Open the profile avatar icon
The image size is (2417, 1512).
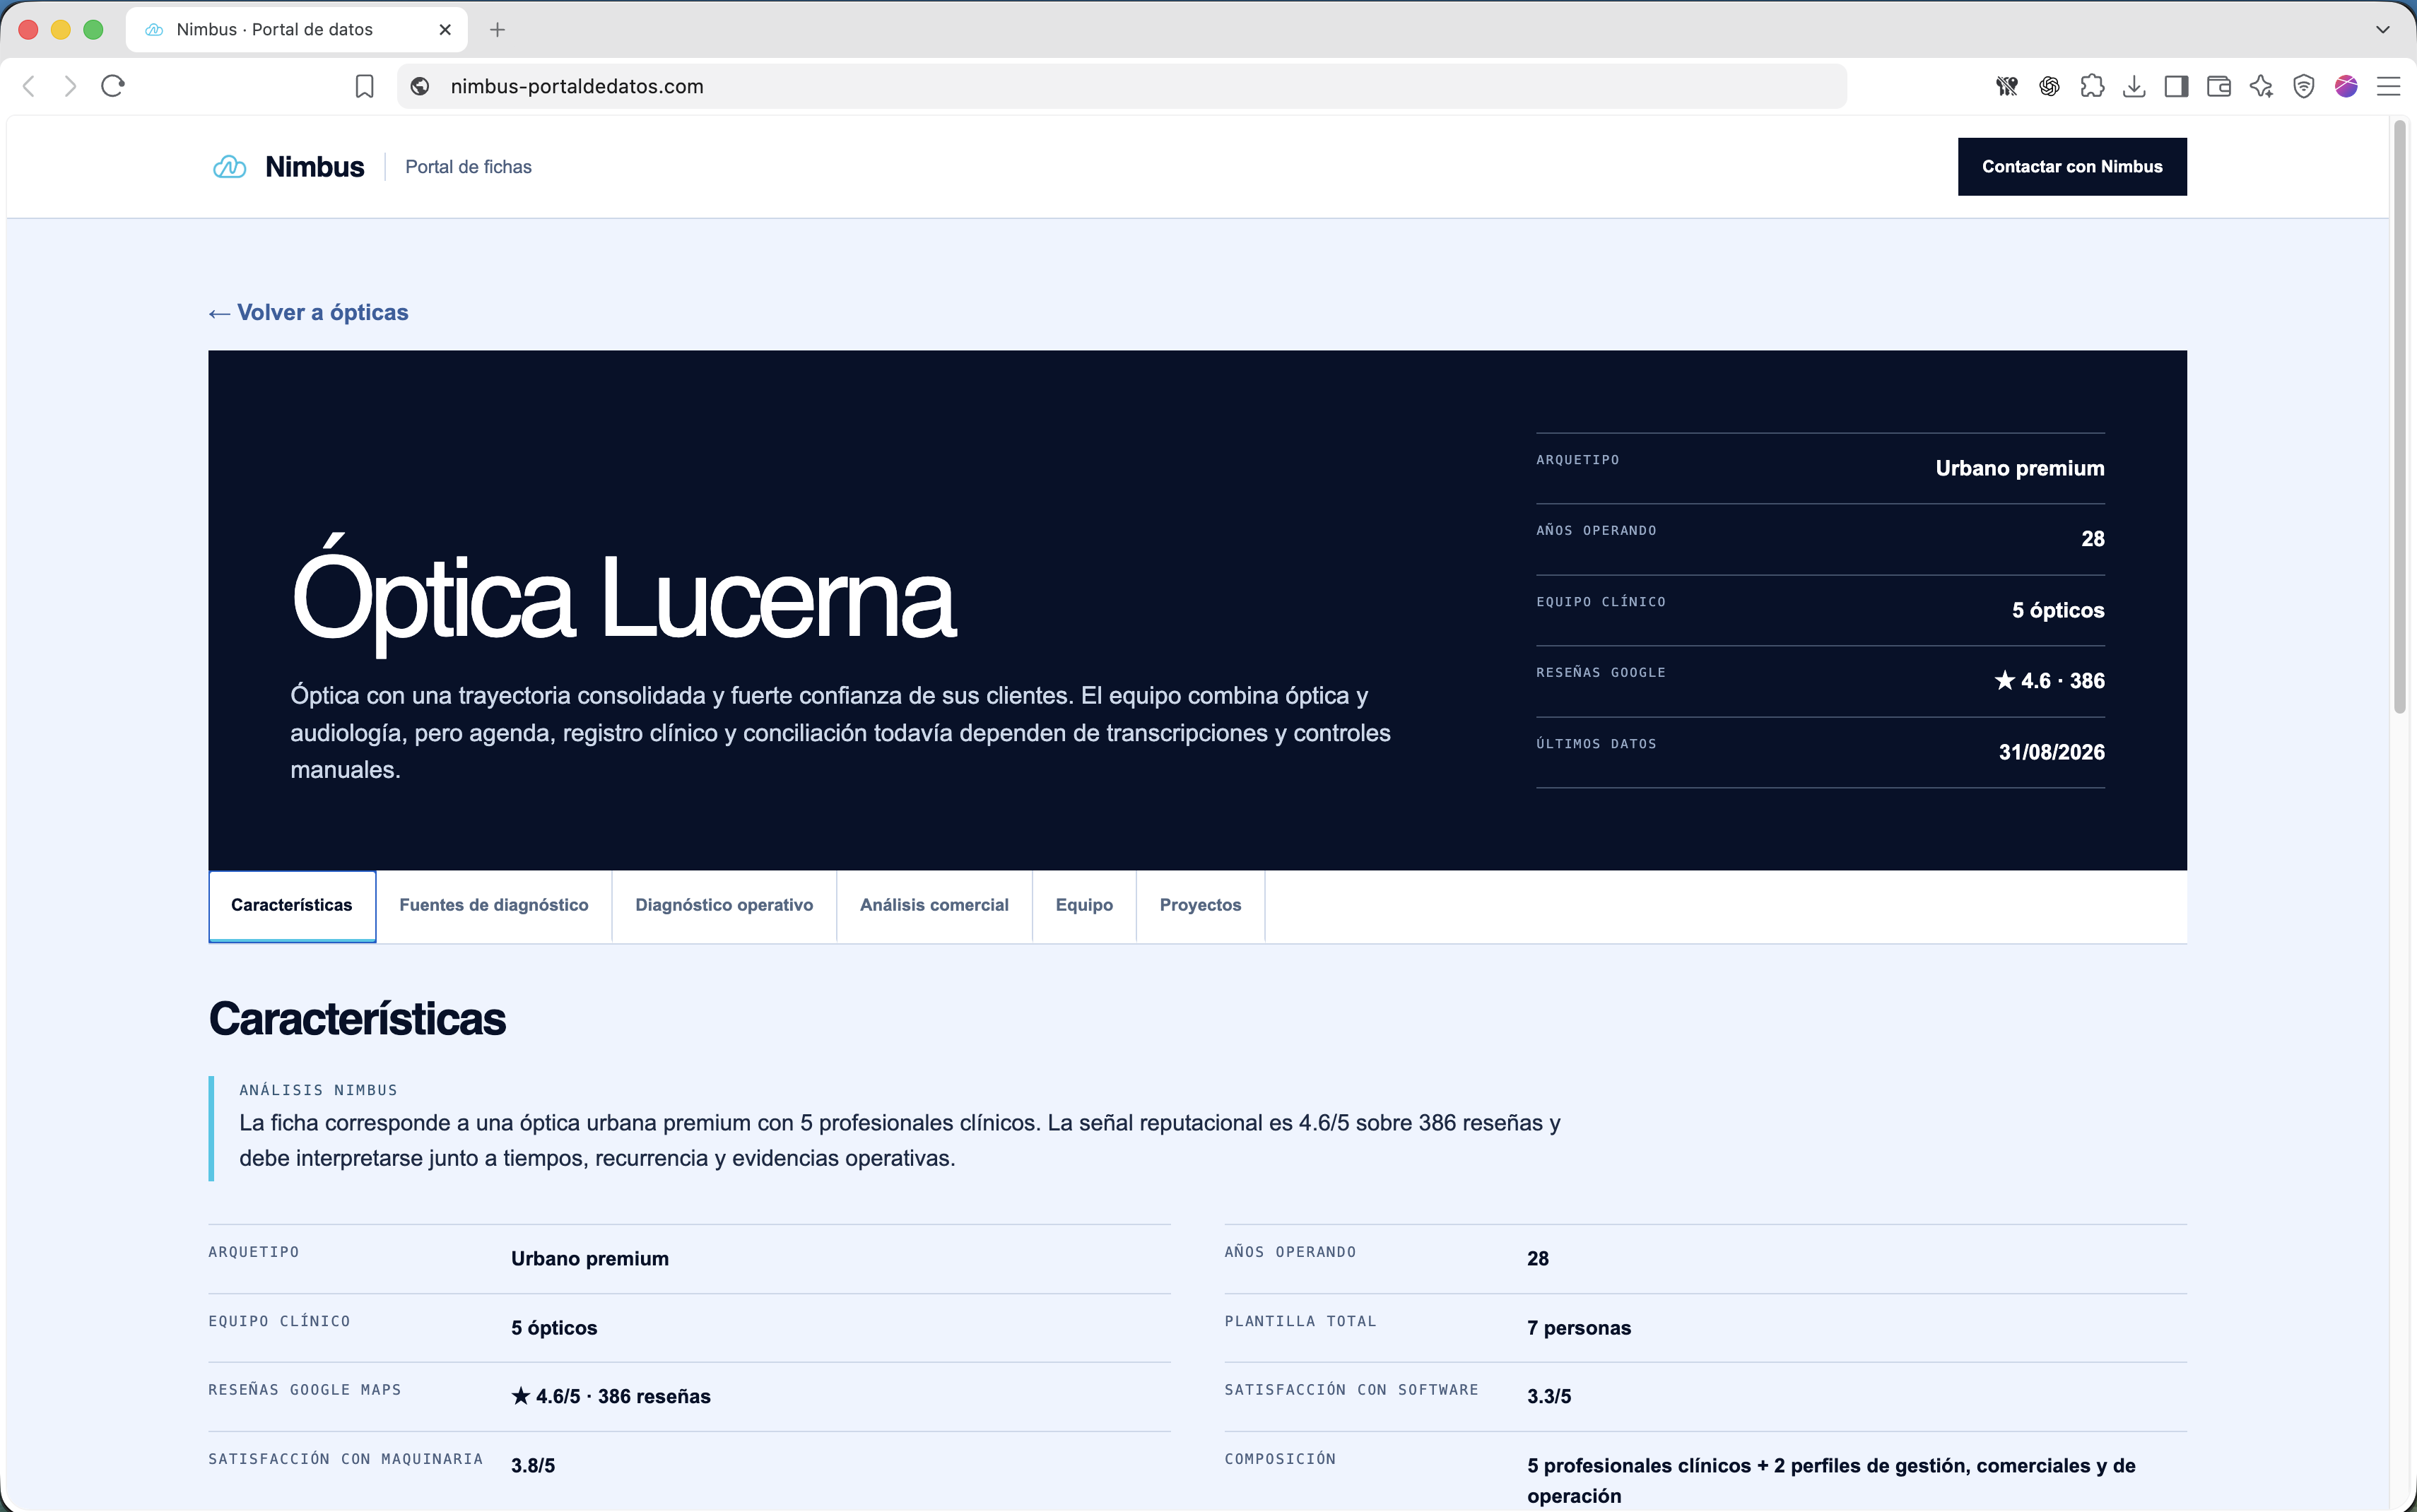click(x=2346, y=87)
